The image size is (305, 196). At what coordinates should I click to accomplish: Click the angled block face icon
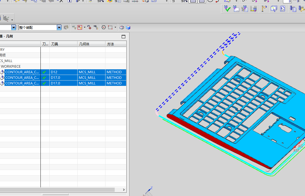pyautogui.click(x=122, y=27)
